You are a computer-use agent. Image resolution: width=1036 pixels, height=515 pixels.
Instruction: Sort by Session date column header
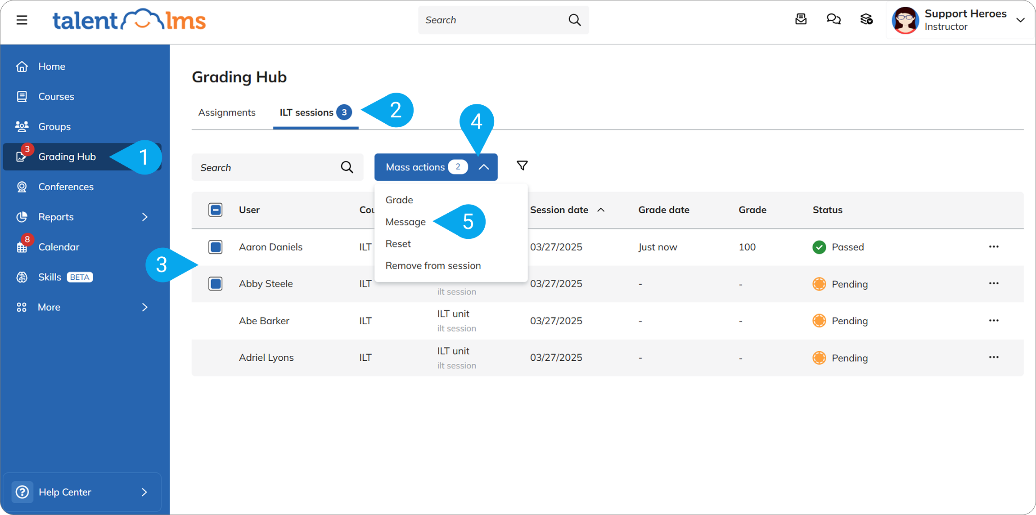point(559,210)
